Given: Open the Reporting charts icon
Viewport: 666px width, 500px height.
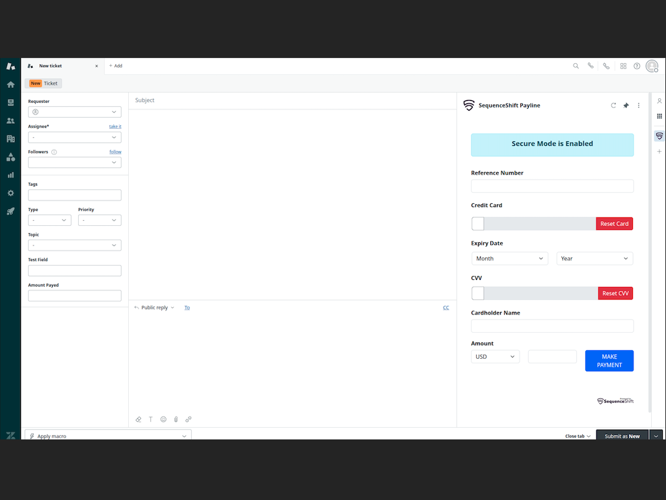Looking at the screenshot, I should [x=10, y=174].
